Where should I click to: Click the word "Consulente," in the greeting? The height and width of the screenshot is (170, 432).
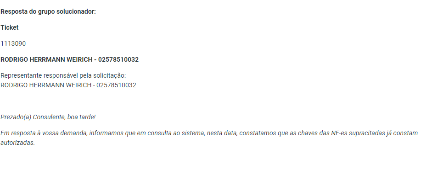click(49, 117)
